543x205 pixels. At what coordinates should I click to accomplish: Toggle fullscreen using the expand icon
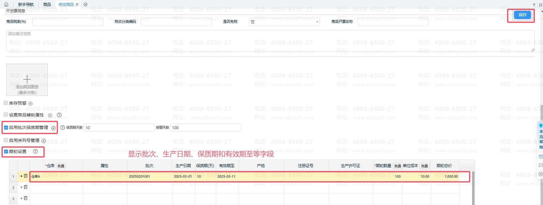(541, 5)
